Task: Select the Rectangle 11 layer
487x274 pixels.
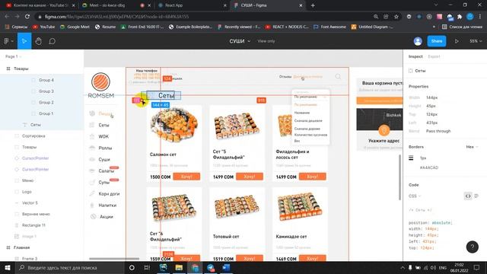Action: click(33, 225)
